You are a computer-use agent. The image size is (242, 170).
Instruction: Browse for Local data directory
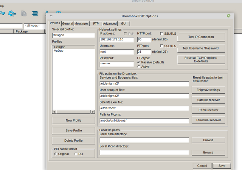tap(208, 140)
